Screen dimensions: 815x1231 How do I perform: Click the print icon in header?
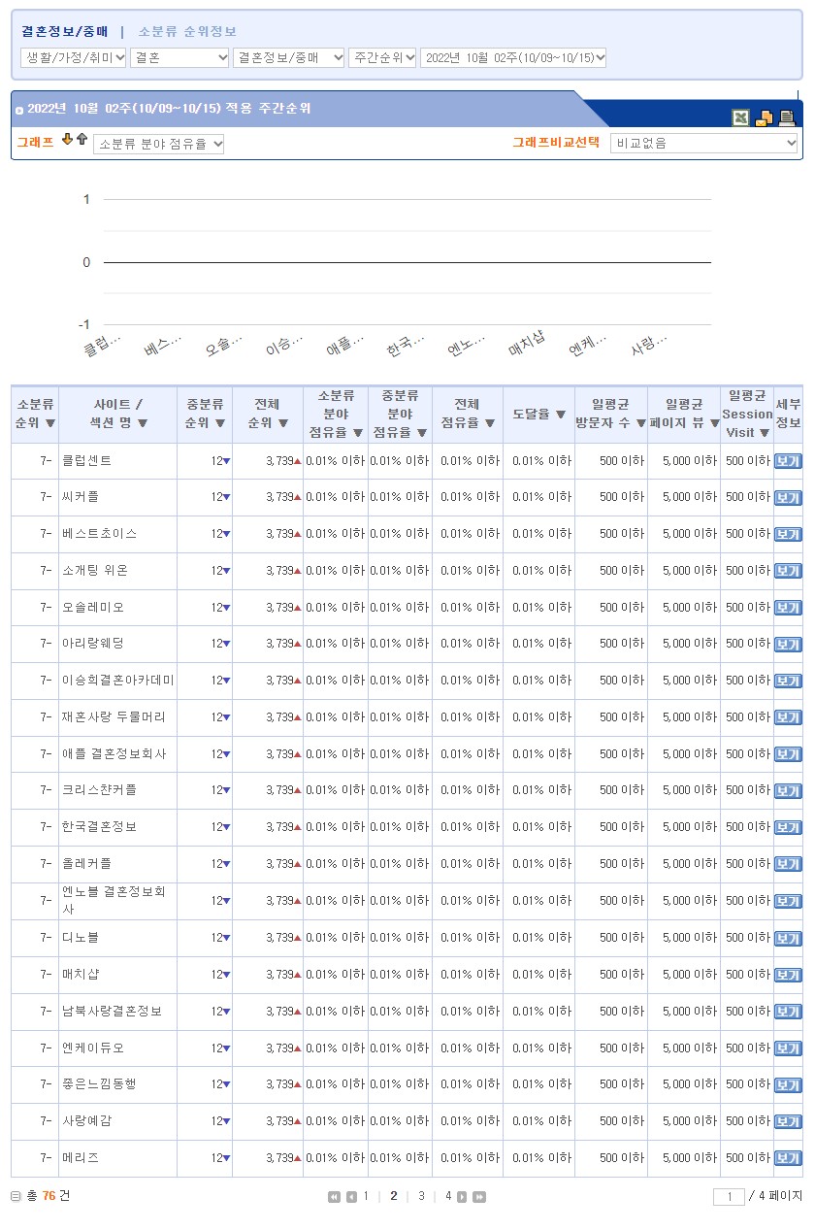pyautogui.click(x=787, y=117)
